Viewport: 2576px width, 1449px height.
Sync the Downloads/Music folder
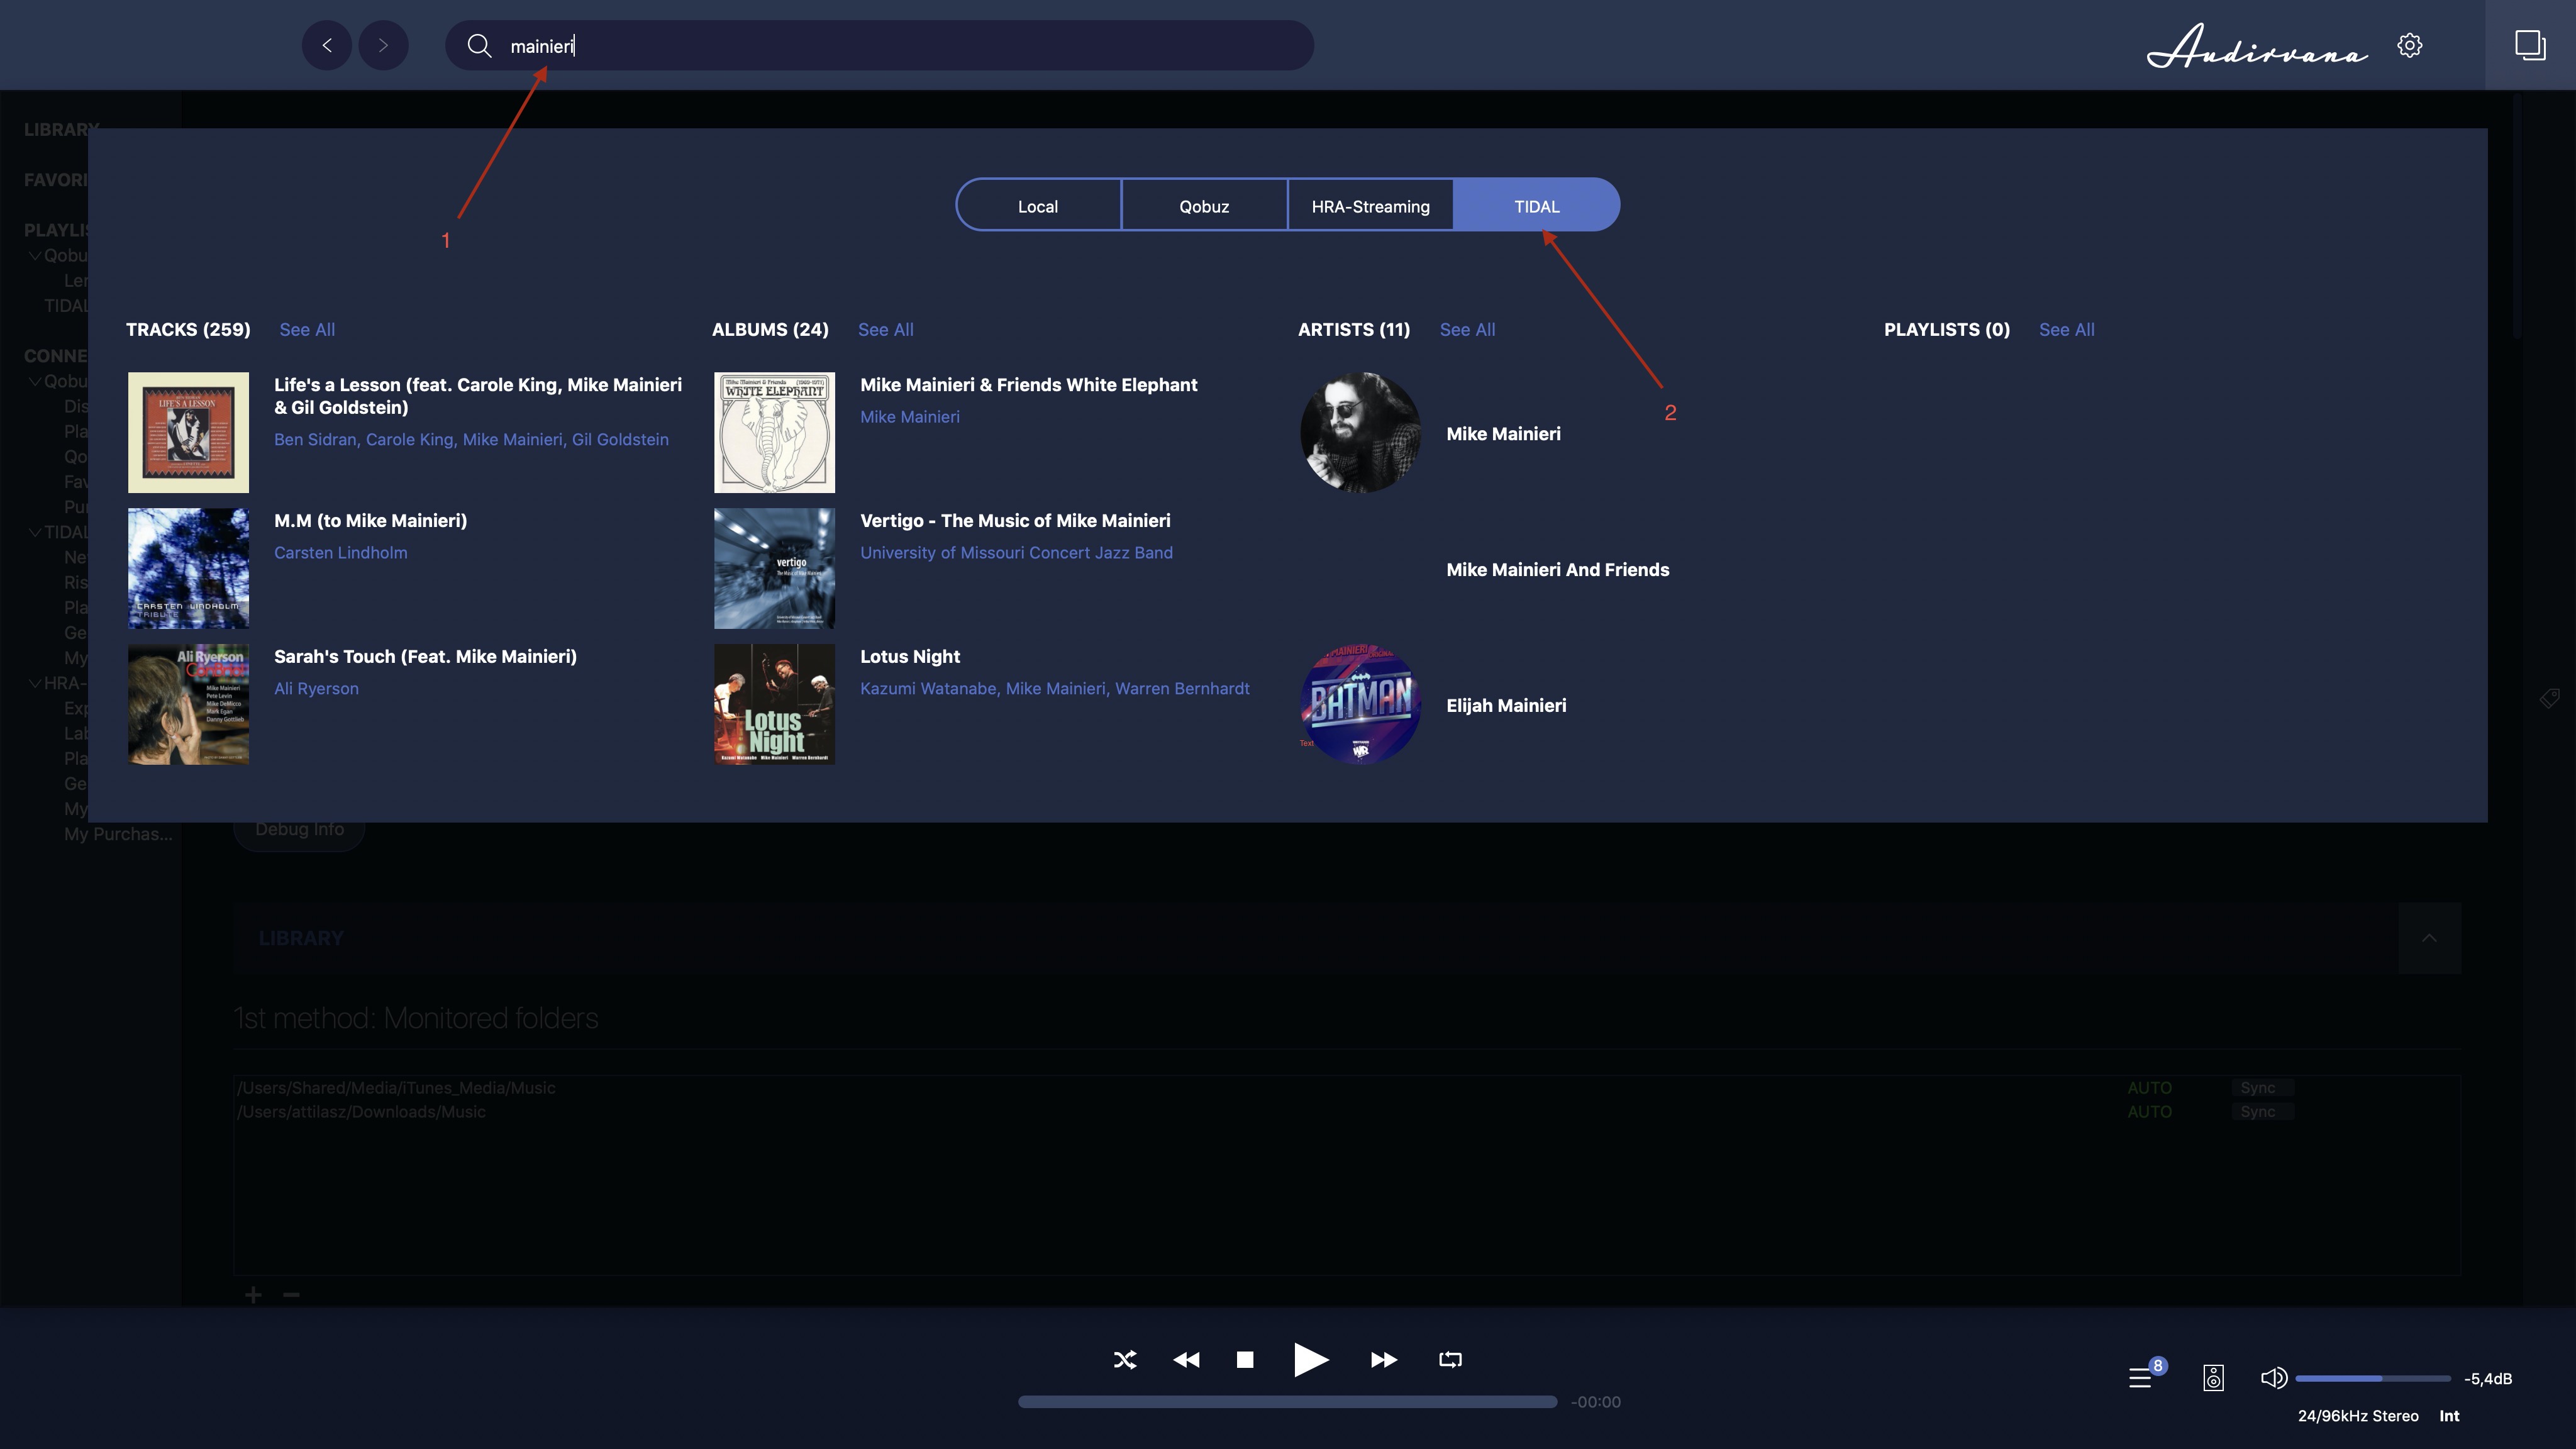tap(2261, 1112)
